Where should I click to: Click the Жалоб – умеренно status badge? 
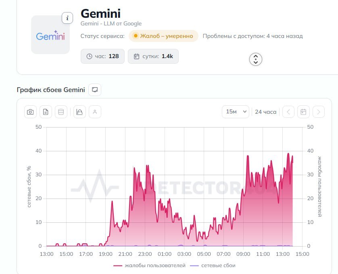pyautogui.click(x=163, y=36)
